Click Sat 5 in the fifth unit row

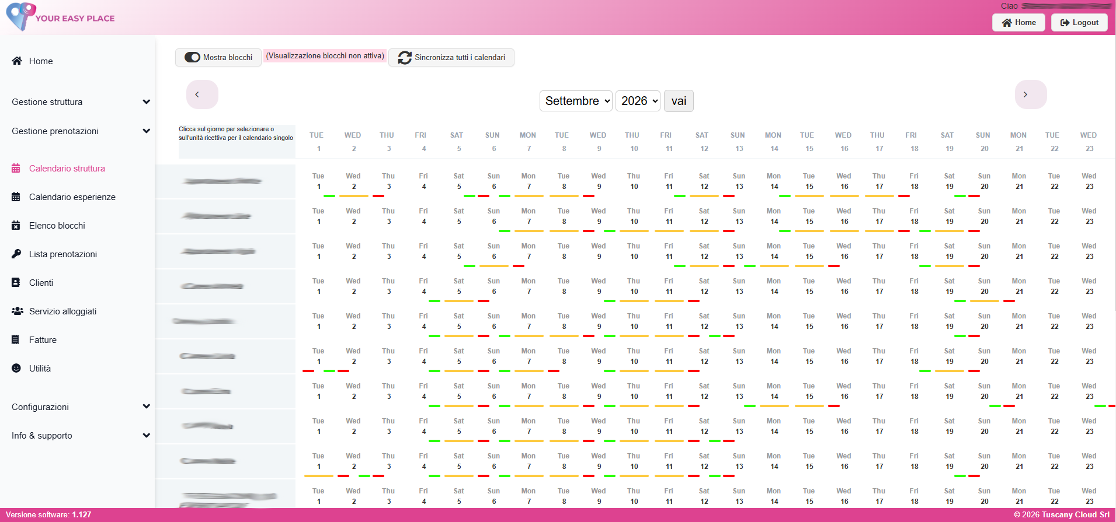point(458,321)
